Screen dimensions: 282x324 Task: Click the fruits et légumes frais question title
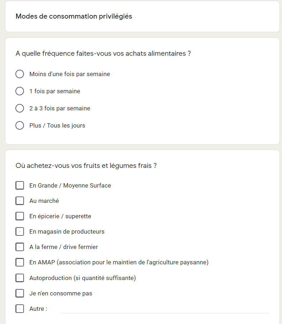(86, 166)
